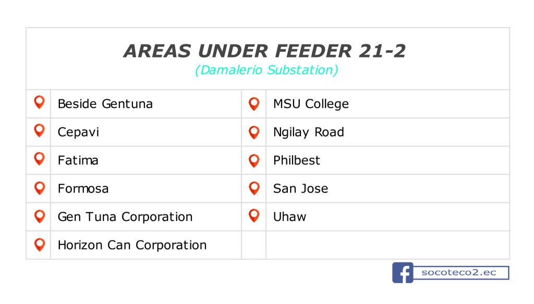Click the Damalerio Substation subtitle
The width and height of the screenshot is (534, 304).
pyautogui.click(x=266, y=70)
